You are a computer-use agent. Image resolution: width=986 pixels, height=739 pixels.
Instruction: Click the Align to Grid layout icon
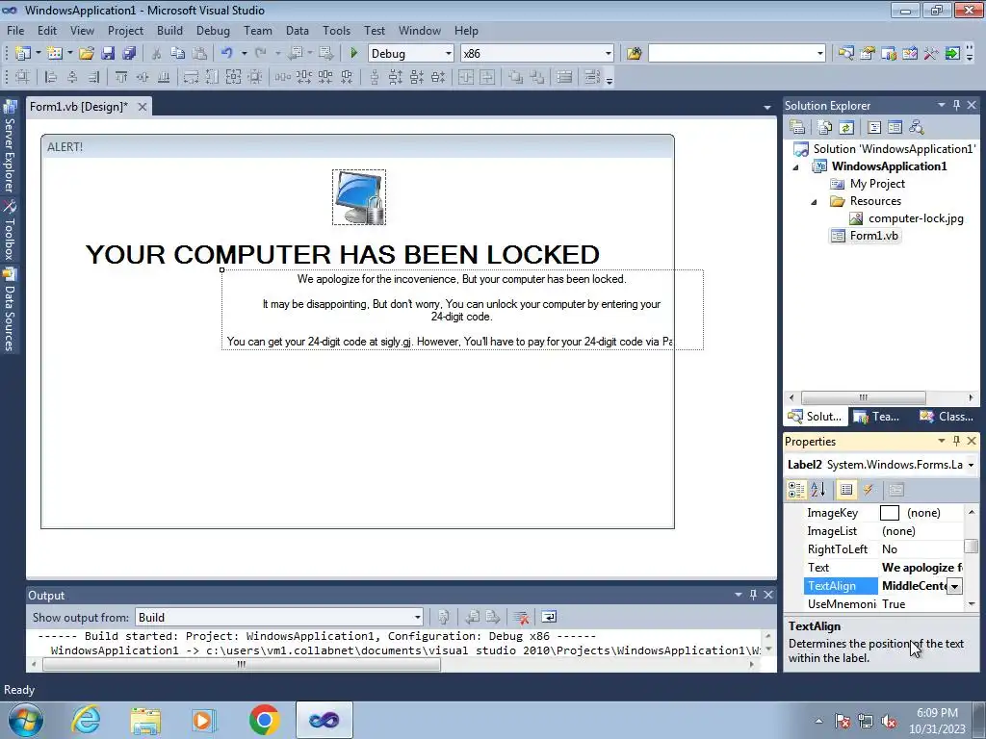23,77
